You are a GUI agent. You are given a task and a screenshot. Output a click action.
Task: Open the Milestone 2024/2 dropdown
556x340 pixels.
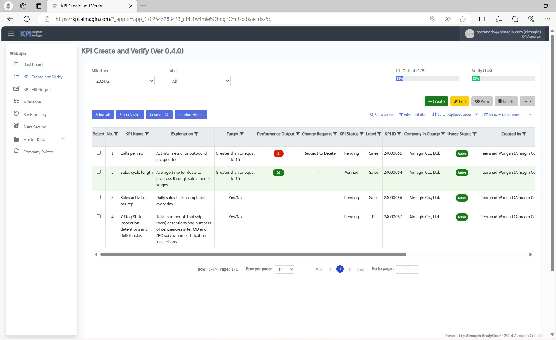(123, 81)
